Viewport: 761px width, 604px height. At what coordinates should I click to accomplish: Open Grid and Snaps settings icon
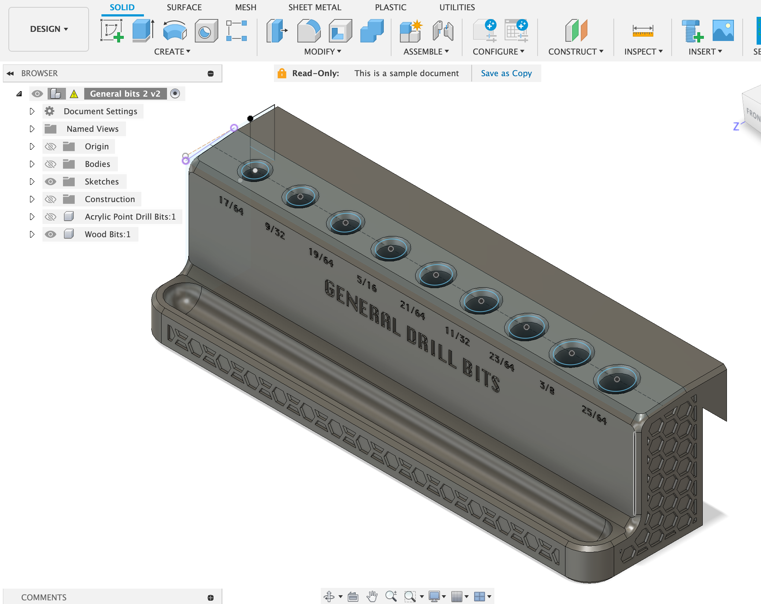pos(457,597)
